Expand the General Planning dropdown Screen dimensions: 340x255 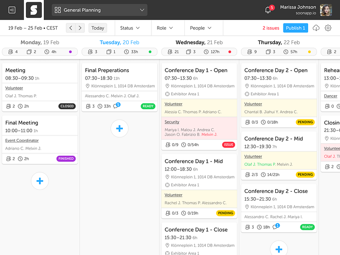pyautogui.click(x=99, y=10)
